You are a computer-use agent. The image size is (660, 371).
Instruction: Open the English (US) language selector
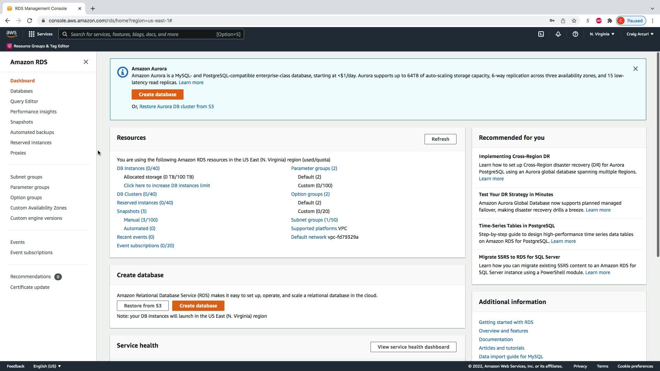point(47,366)
